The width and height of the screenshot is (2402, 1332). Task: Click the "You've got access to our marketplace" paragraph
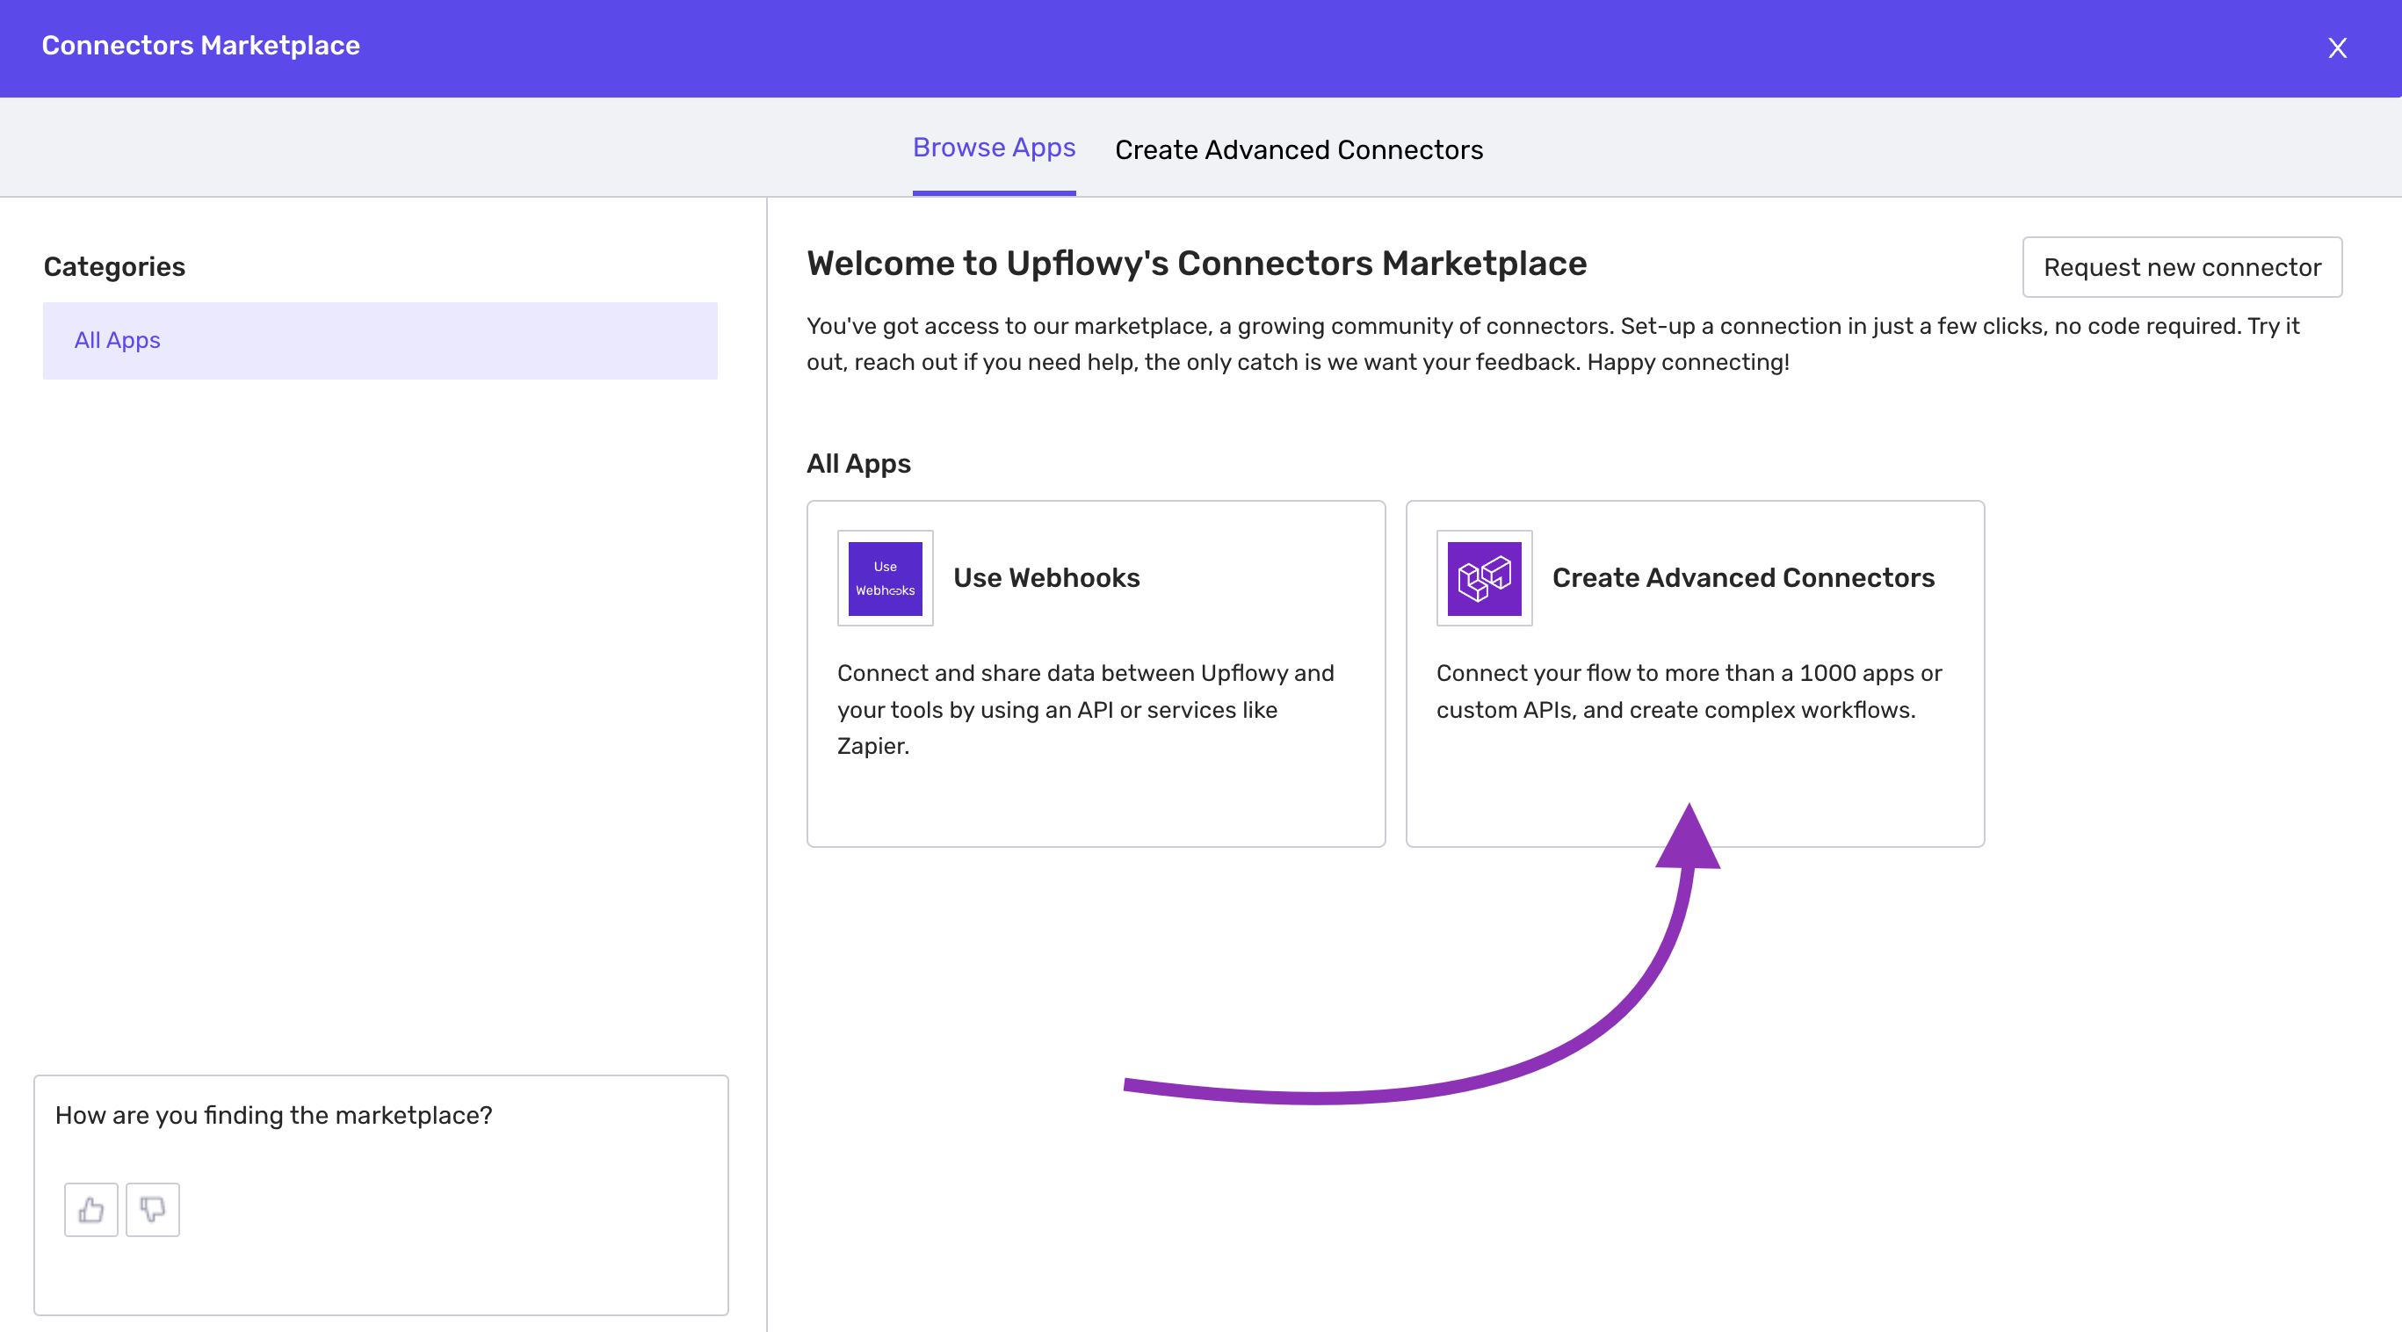1553,344
